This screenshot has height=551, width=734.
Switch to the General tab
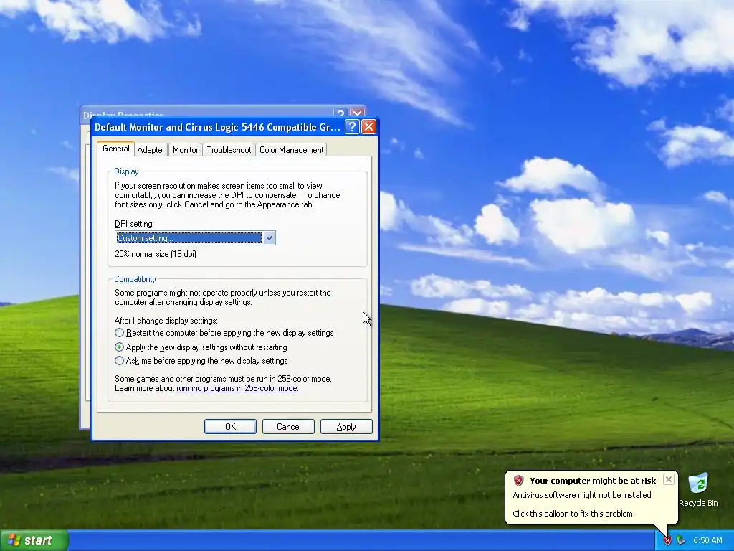pos(115,149)
